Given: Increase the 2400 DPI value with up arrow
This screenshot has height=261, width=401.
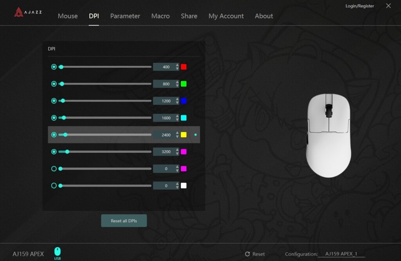Looking at the screenshot, I should [177, 133].
